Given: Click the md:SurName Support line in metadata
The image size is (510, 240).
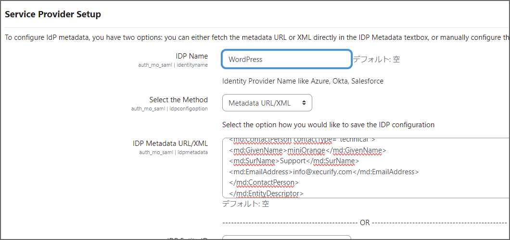Looking at the screenshot, I should coord(293,161).
